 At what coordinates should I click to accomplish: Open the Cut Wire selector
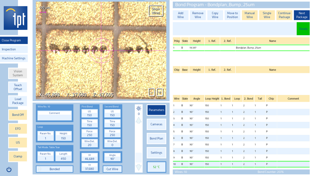click(112, 169)
